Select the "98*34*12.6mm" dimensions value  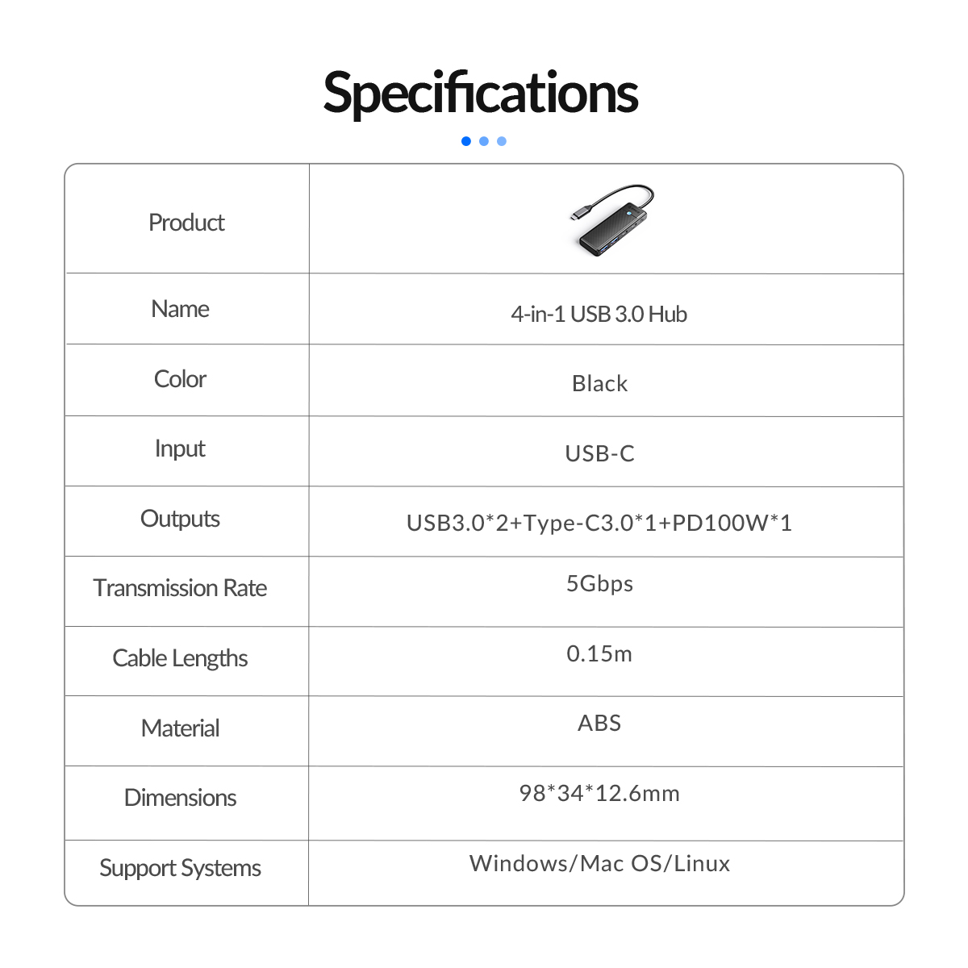[599, 794]
